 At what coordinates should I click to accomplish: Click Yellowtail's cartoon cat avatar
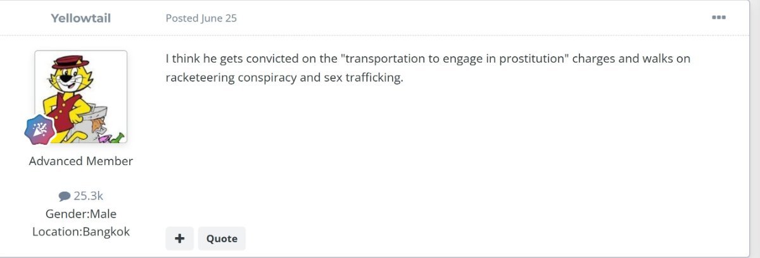(x=81, y=96)
